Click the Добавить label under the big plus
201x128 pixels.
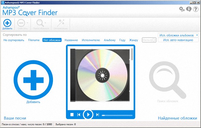[x=33, y=102]
